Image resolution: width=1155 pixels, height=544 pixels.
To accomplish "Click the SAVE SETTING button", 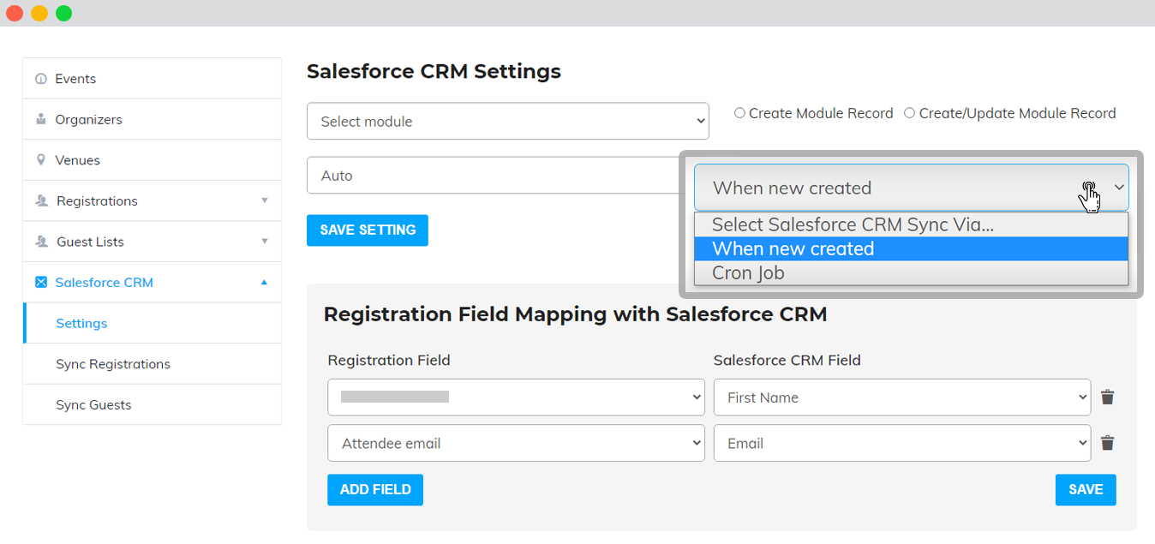I will (368, 230).
